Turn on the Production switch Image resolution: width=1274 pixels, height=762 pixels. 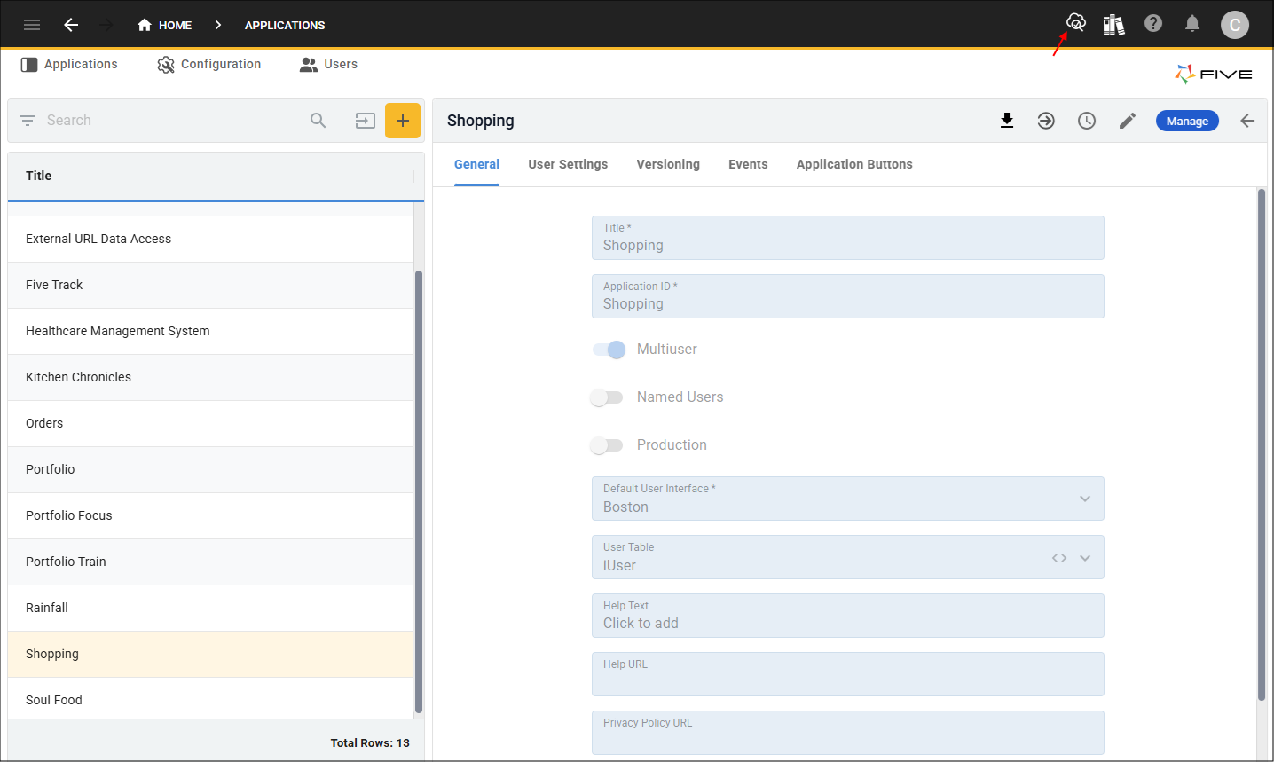point(608,445)
